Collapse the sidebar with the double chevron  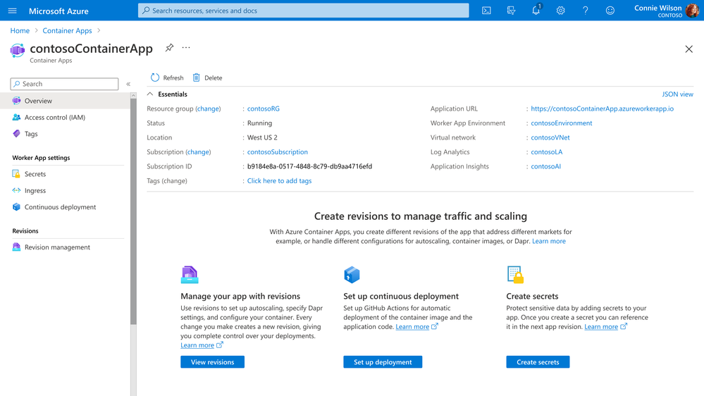click(128, 84)
